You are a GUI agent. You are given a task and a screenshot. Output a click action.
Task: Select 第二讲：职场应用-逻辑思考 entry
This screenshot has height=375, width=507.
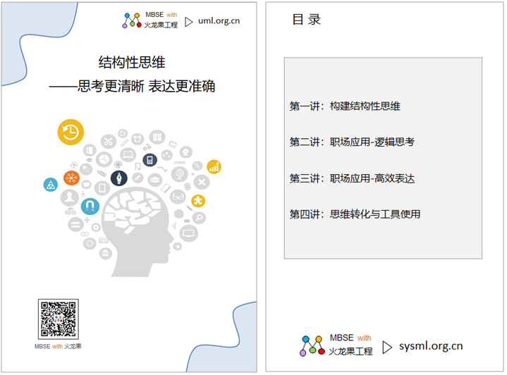coord(352,142)
